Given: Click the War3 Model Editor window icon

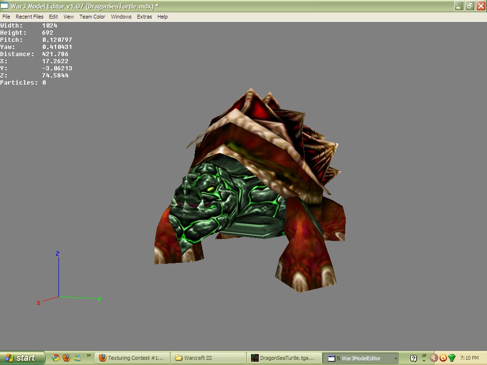Looking at the screenshot, I should [4, 6].
